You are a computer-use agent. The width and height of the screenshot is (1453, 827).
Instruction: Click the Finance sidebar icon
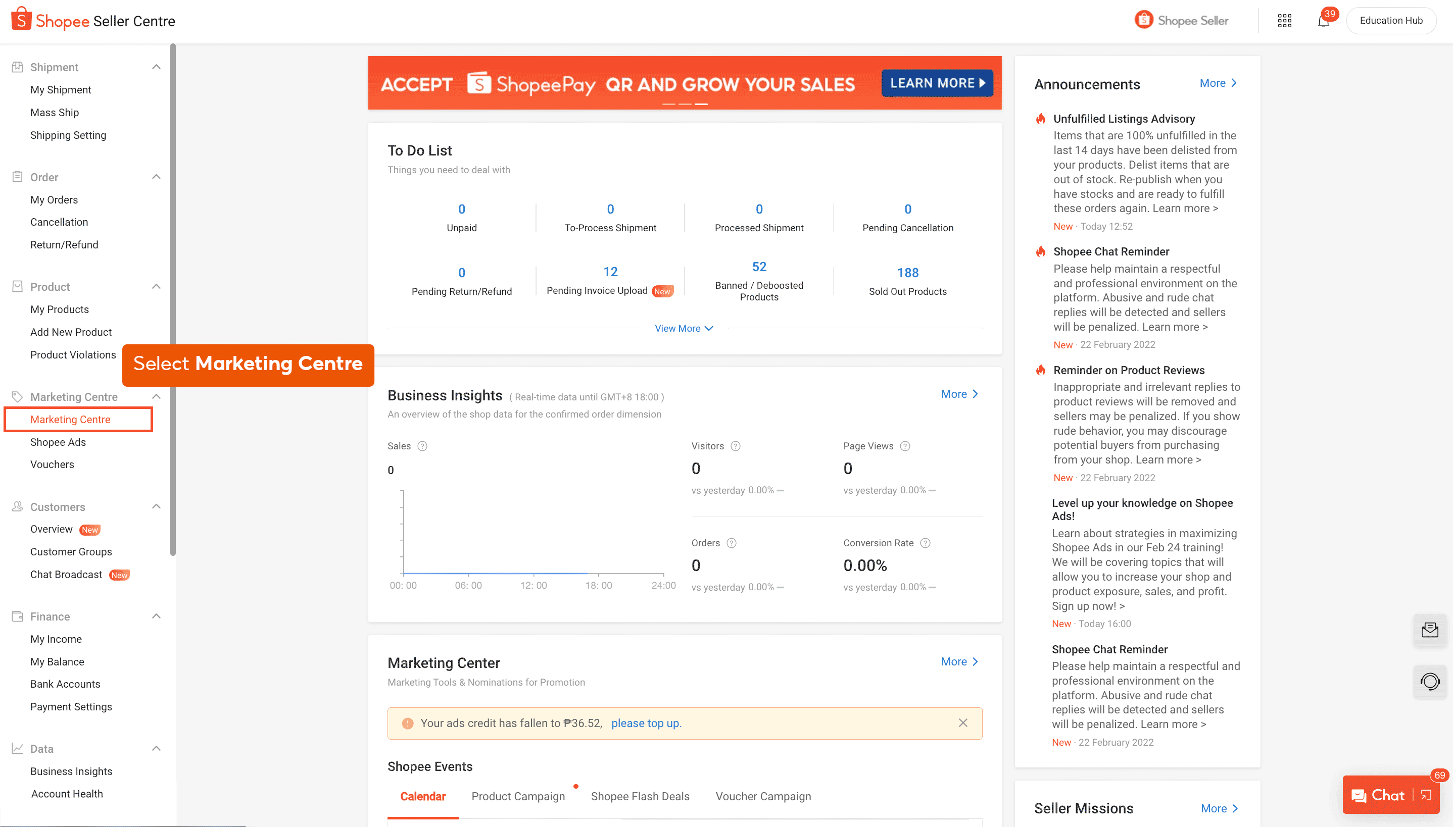17,616
